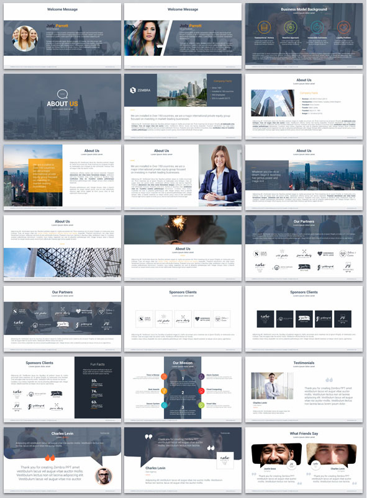
Task: Select the Testimonials slide thumbnail
Action: 304,389
